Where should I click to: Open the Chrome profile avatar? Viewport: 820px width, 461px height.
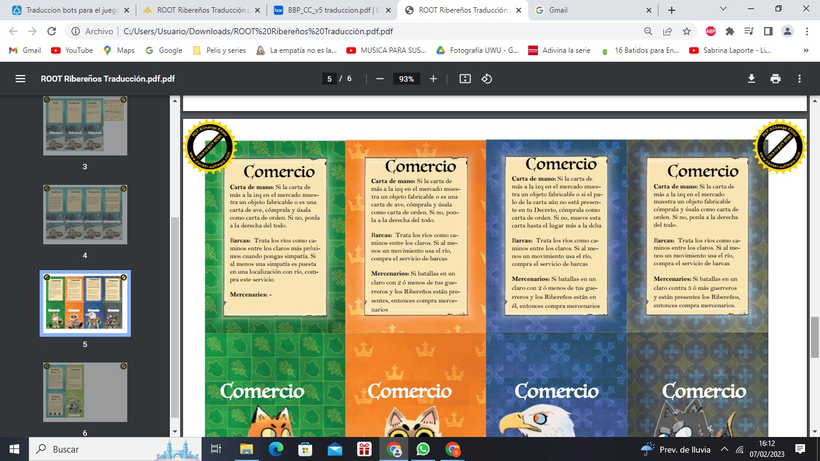(788, 31)
